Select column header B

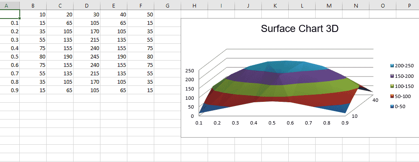33,5
